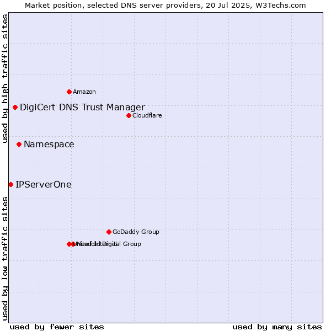Click the 'used by many sites' axis label
The height and width of the screenshot is (331, 331).
277,327
